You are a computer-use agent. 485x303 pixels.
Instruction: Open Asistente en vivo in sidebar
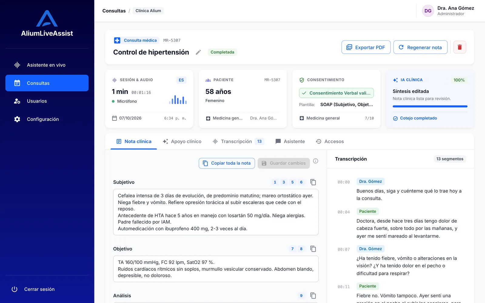[47, 65]
